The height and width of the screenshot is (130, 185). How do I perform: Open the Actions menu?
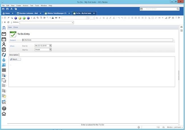25,5
